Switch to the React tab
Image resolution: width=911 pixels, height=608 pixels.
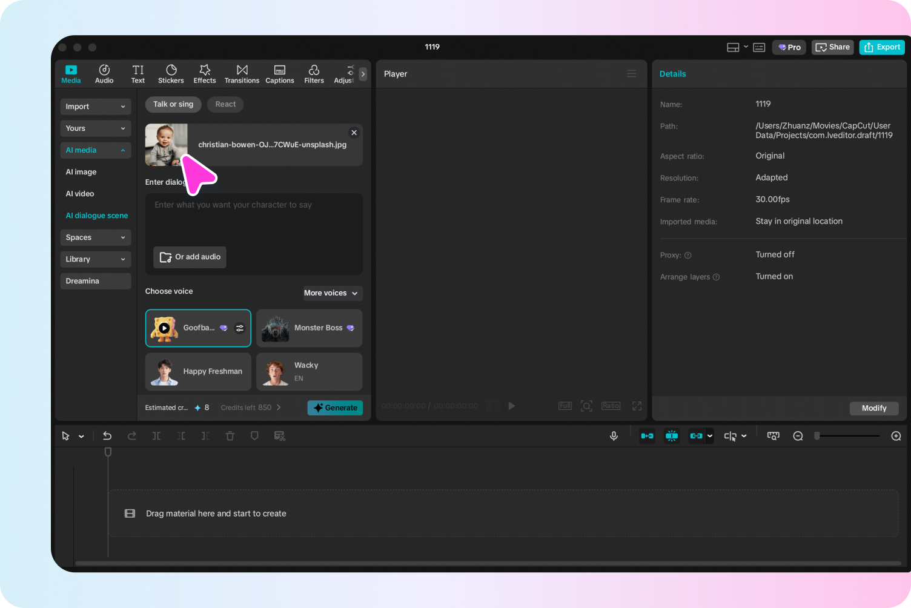click(225, 104)
